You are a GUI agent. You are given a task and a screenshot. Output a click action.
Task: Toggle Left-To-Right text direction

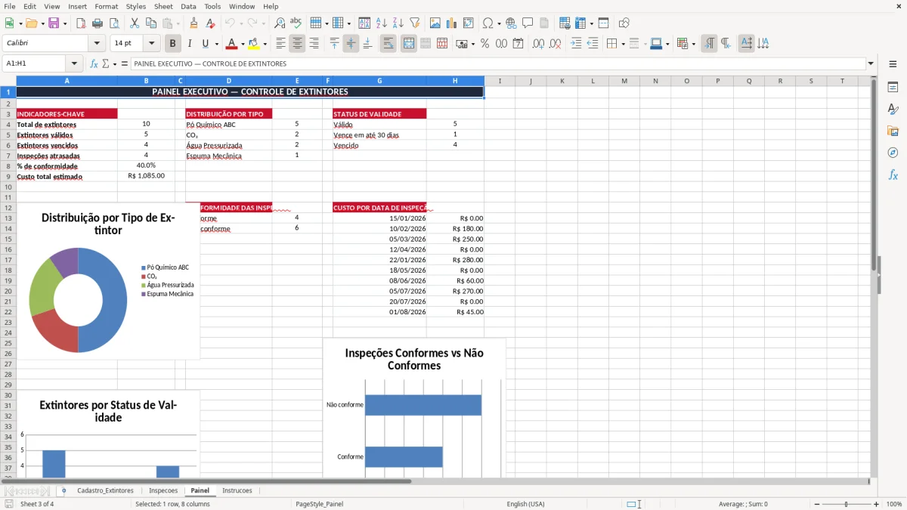709,44
